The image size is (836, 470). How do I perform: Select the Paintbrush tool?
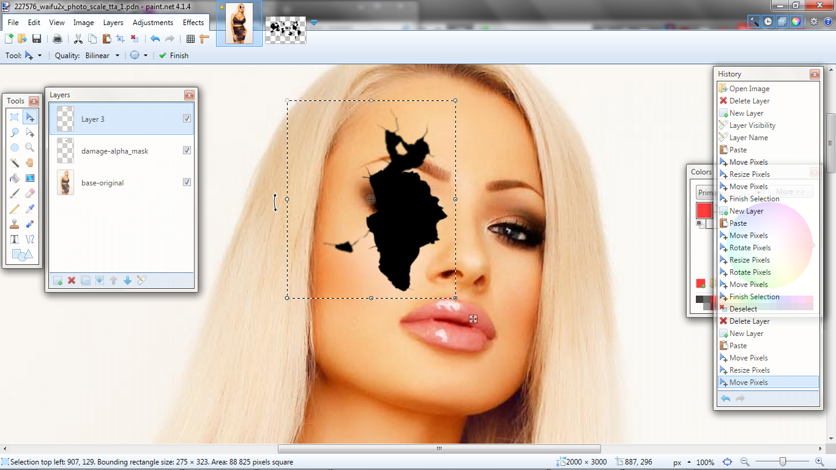[15, 193]
